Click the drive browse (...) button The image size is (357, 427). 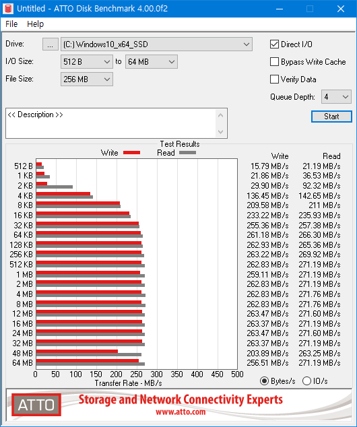click(x=50, y=44)
